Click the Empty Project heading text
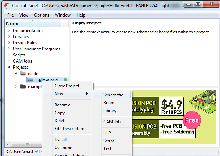This screenshot has width=220, height=156. 87,23
